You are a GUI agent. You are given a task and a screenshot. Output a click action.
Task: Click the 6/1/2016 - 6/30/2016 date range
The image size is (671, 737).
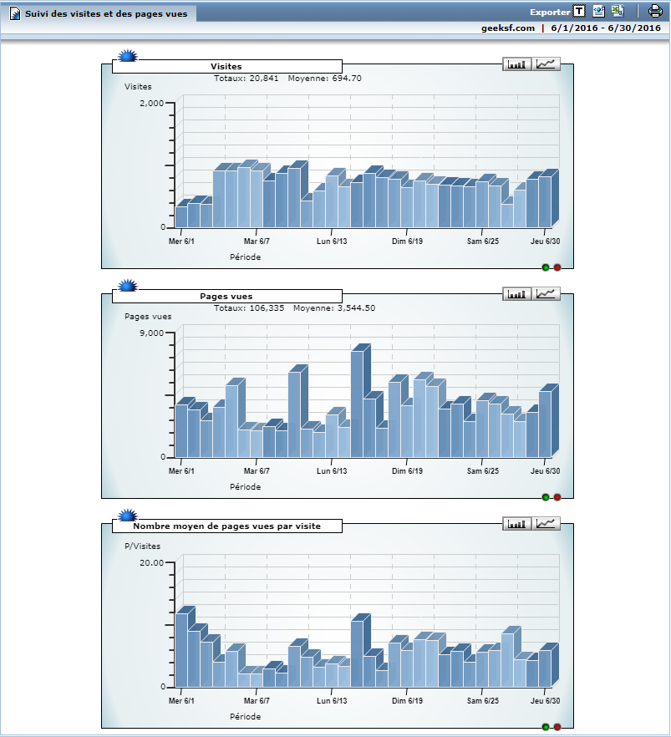606,28
